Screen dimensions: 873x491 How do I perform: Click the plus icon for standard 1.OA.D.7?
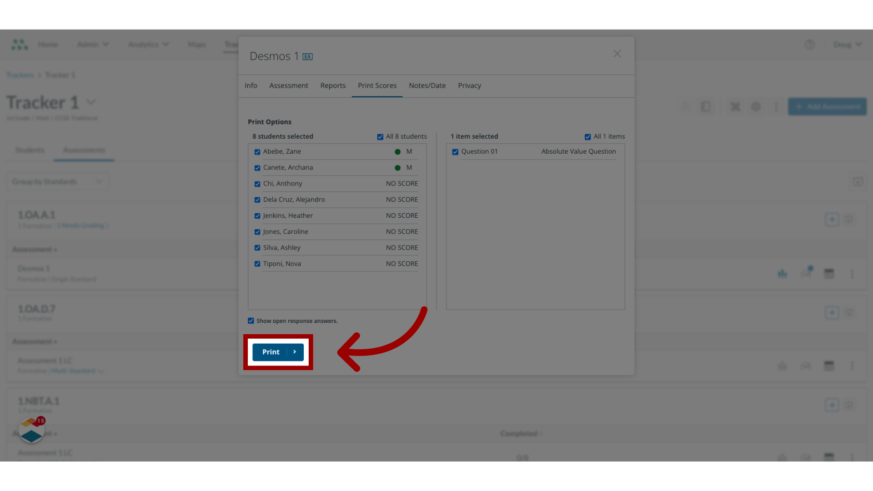click(832, 312)
